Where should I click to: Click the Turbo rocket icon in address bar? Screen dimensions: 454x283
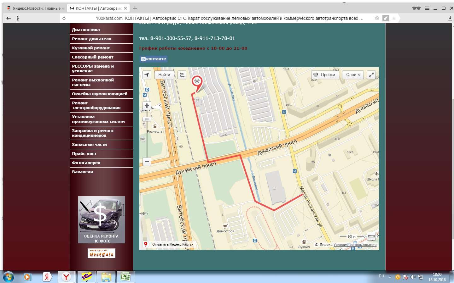pyautogui.click(x=386, y=18)
